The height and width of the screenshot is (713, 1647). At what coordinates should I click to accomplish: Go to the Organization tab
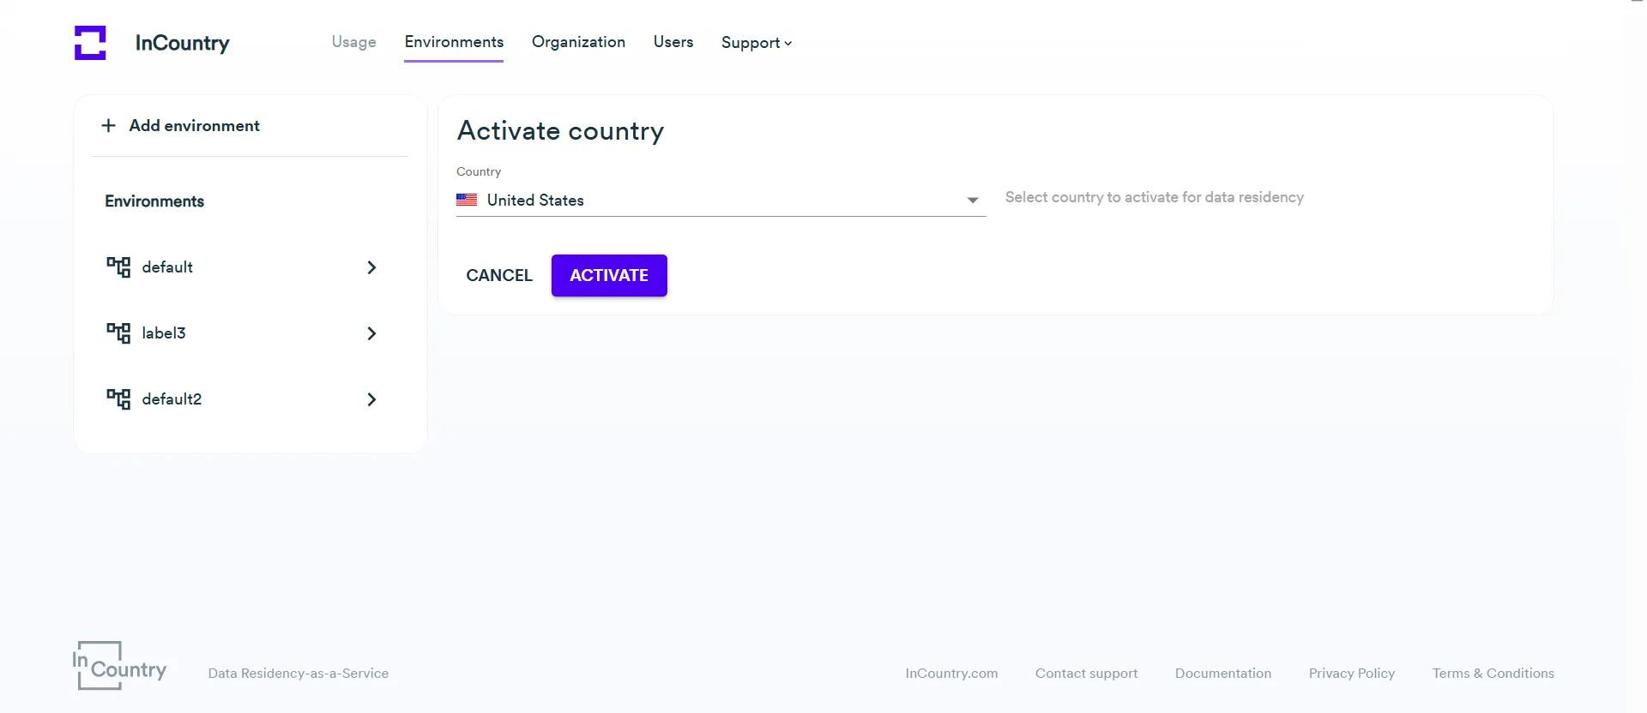click(578, 42)
